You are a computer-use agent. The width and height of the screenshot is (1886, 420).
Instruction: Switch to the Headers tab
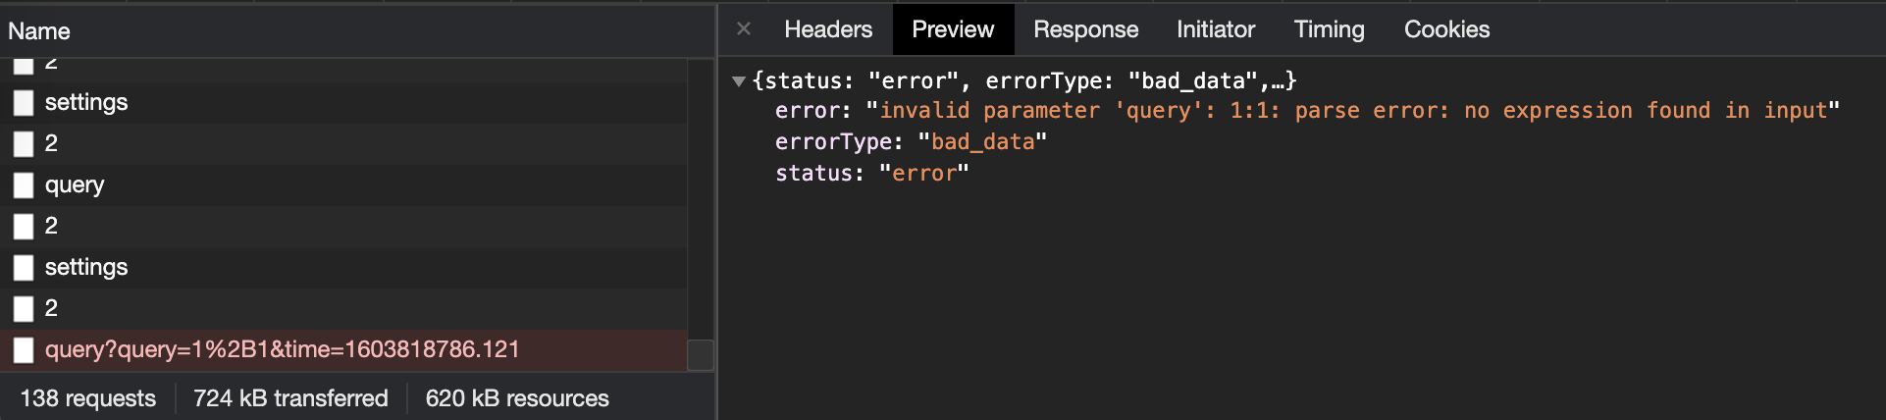pyautogui.click(x=827, y=29)
